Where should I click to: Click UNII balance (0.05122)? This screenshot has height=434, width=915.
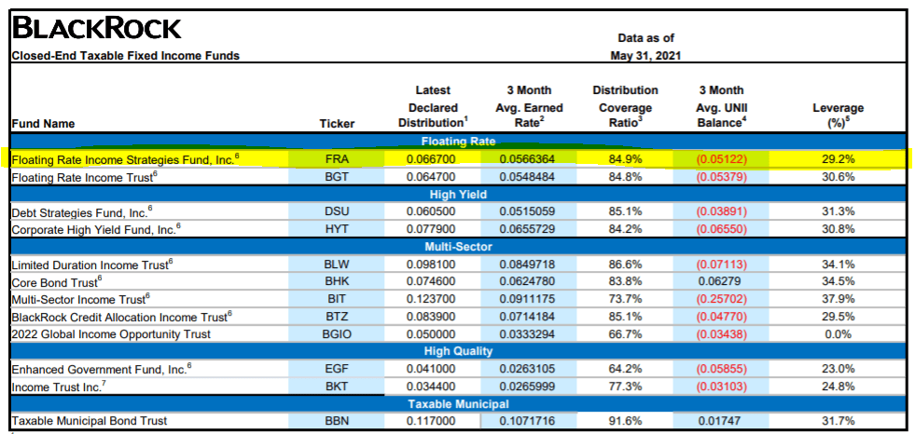tap(721, 159)
